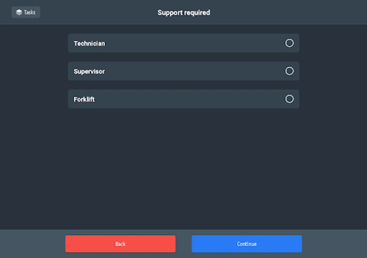
Task: Go back to the previous step
Action: 120,244
